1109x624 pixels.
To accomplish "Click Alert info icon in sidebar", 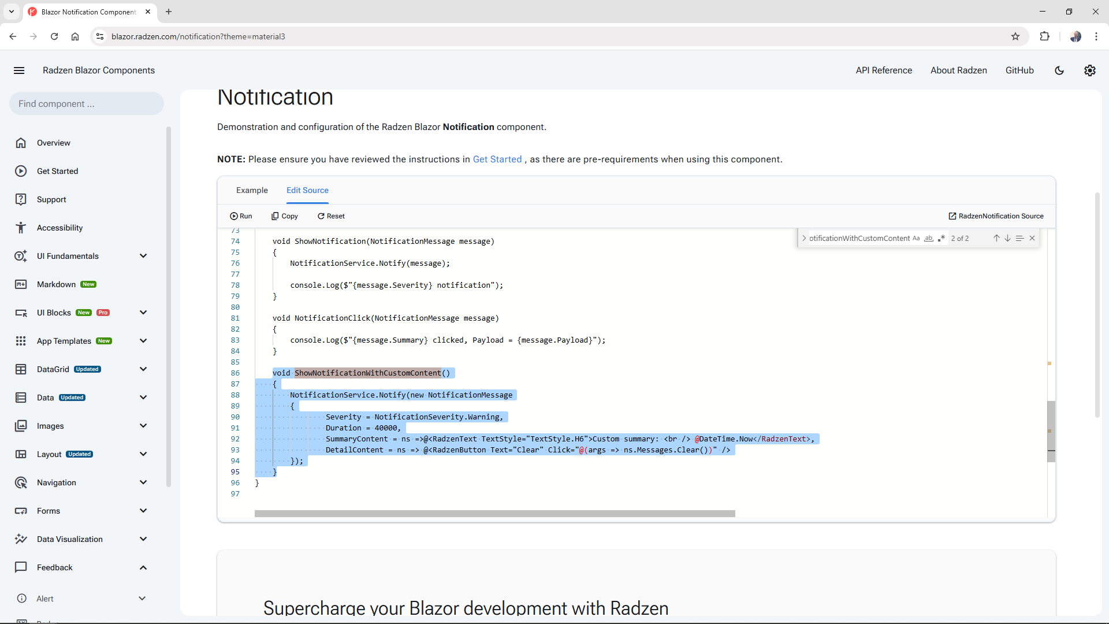I will (22, 599).
